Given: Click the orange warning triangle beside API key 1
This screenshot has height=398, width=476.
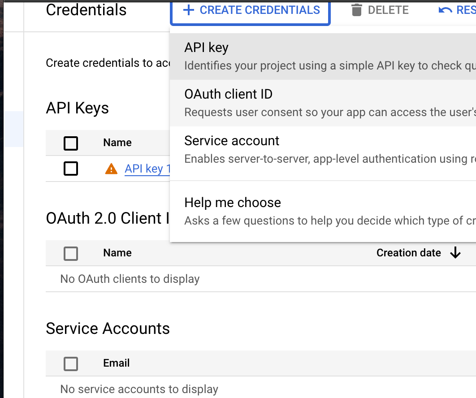Looking at the screenshot, I should pos(111,169).
